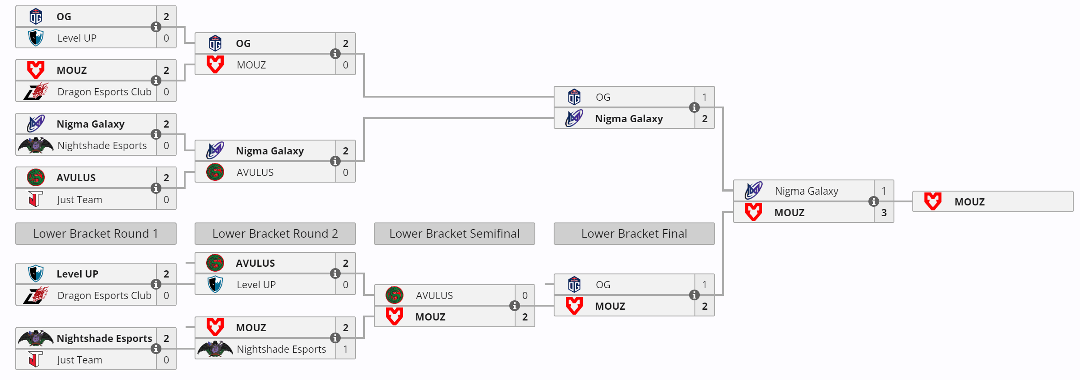Open info for AVULUS vs MOUZ semifinal
Image resolution: width=1080 pixels, height=380 pixels.
point(514,306)
